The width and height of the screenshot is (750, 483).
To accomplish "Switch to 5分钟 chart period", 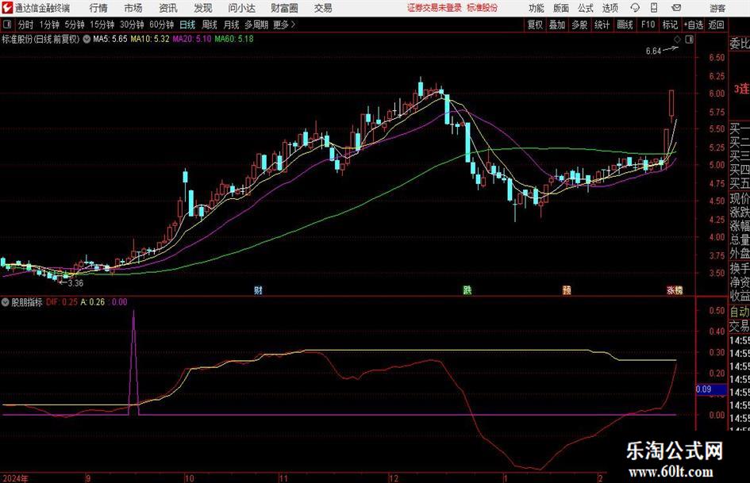I will [x=75, y=25].
